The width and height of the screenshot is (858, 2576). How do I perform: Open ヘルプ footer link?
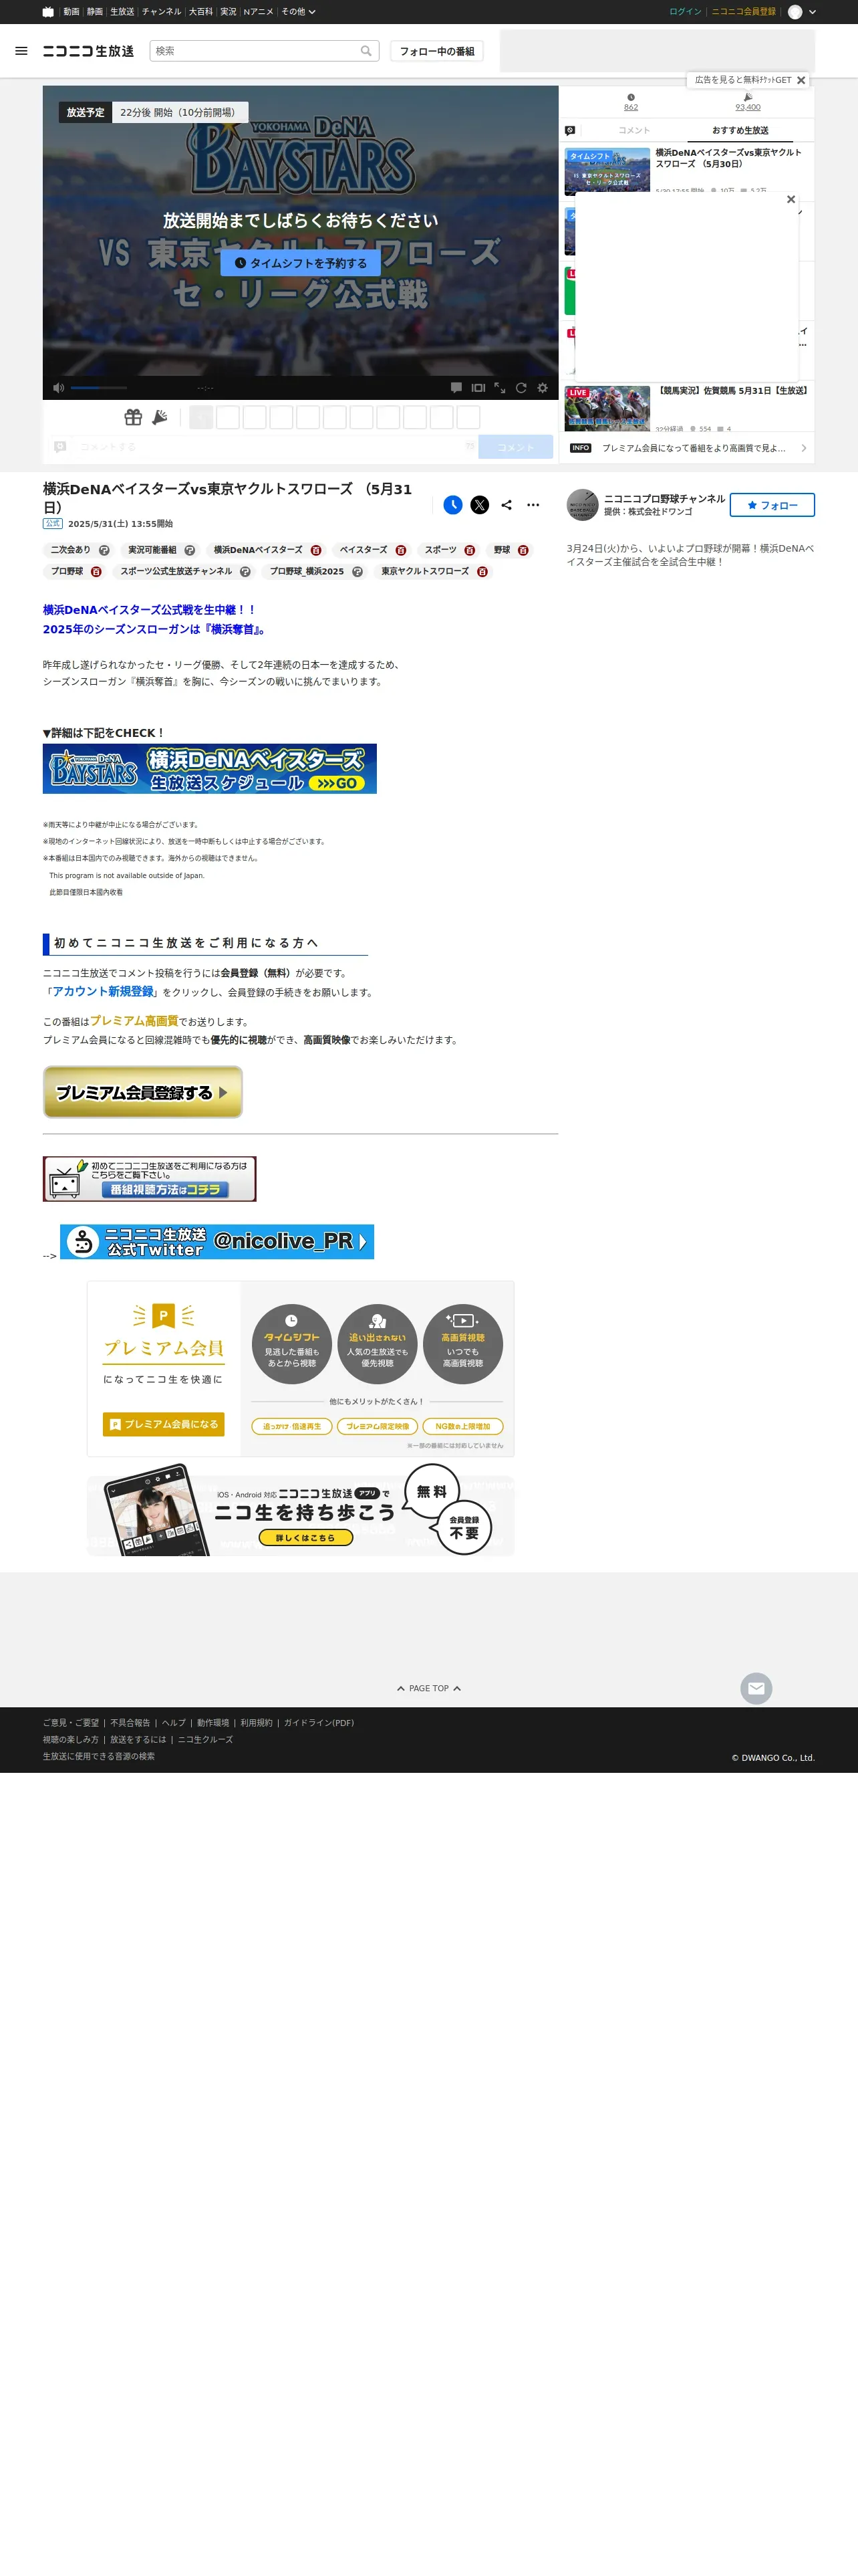tap(174, 1723)
